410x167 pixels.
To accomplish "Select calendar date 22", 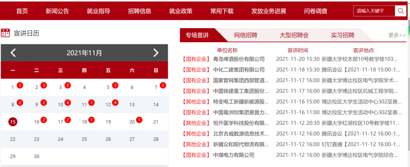I will tap(13, 139).
